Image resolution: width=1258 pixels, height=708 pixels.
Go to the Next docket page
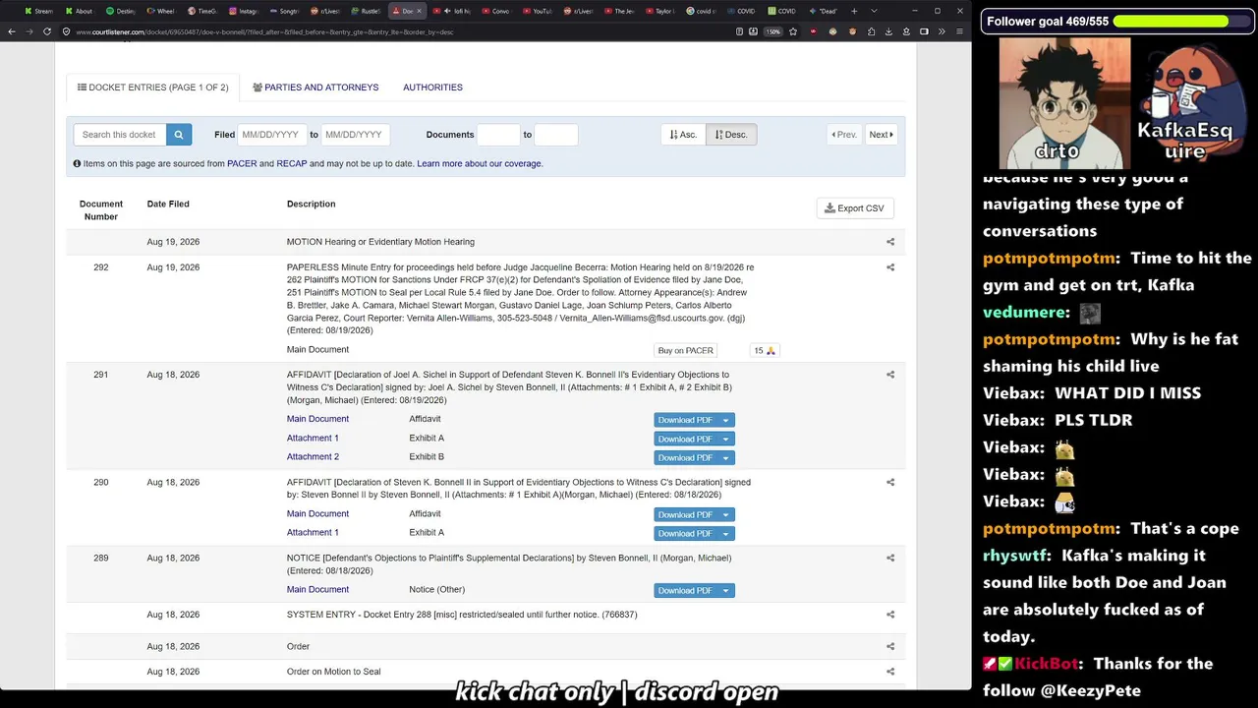point(881,135)
